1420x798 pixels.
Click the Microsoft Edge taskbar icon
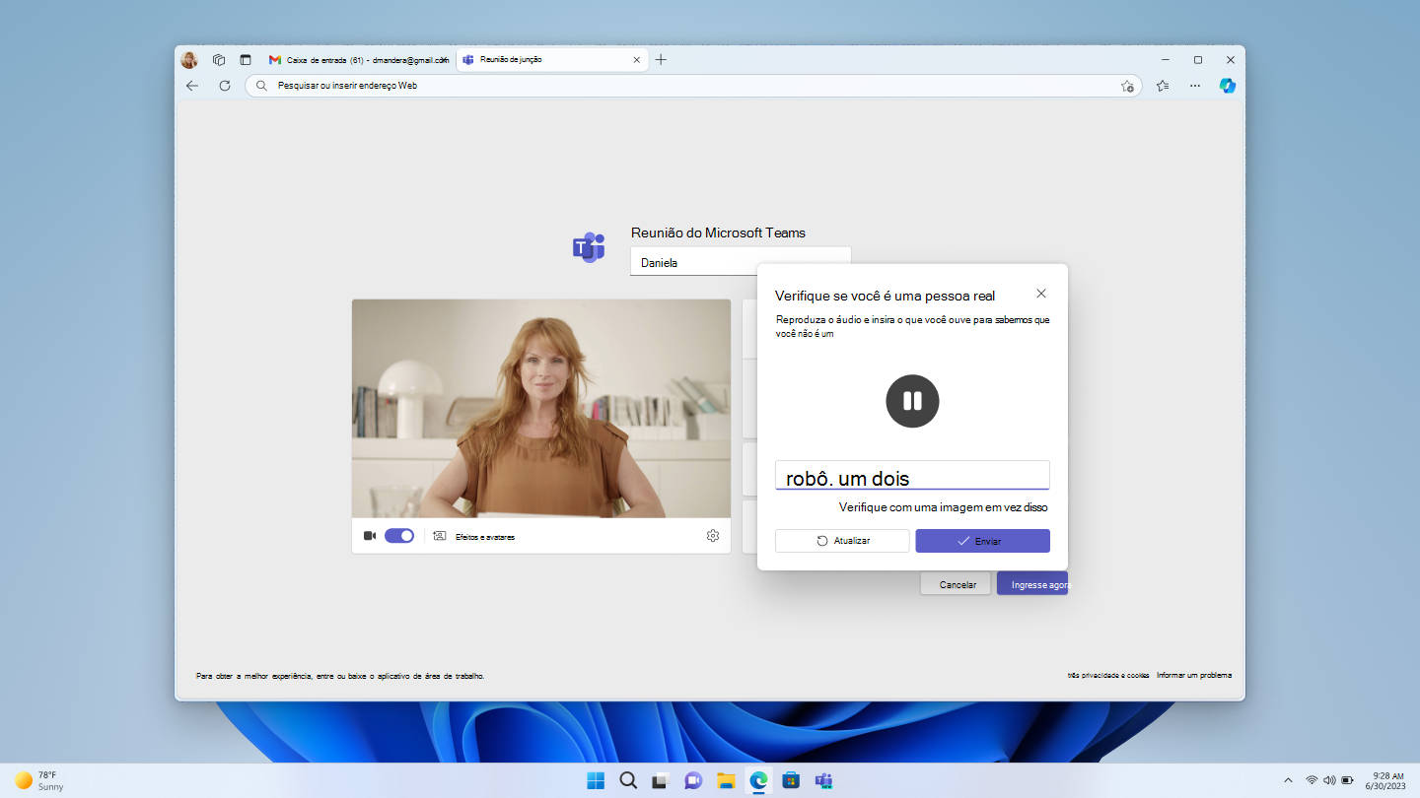[x=758, y=781]
